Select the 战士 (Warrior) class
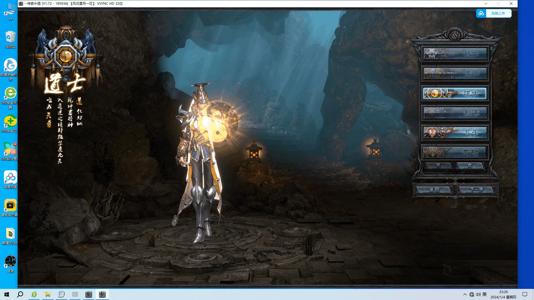This screenshot has height=300, width=534. [x=455, y=54]
